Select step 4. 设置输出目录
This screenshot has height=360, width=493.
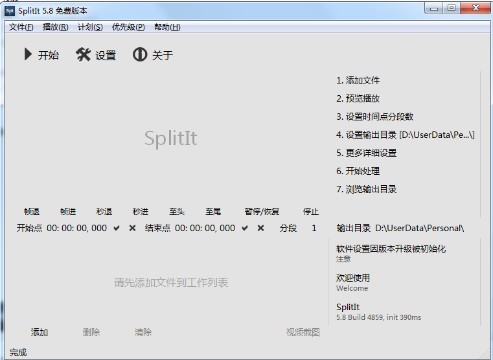tap(405, 135)
